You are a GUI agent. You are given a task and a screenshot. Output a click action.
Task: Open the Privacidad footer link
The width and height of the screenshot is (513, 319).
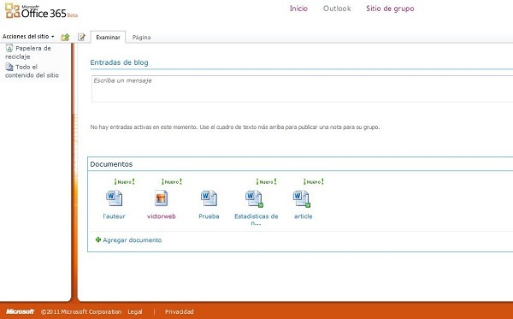(180, 312)
